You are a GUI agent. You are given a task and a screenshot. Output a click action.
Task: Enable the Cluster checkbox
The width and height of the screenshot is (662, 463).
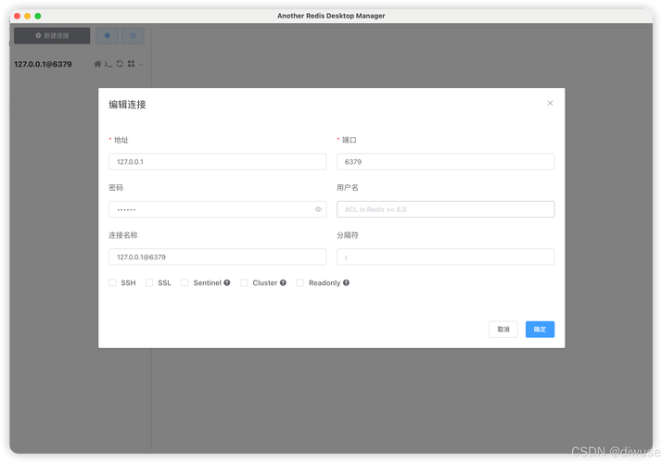coord(244,283)
